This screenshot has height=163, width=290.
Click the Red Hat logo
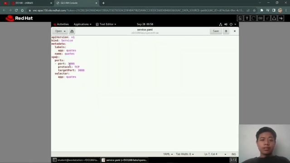(19, 18)
